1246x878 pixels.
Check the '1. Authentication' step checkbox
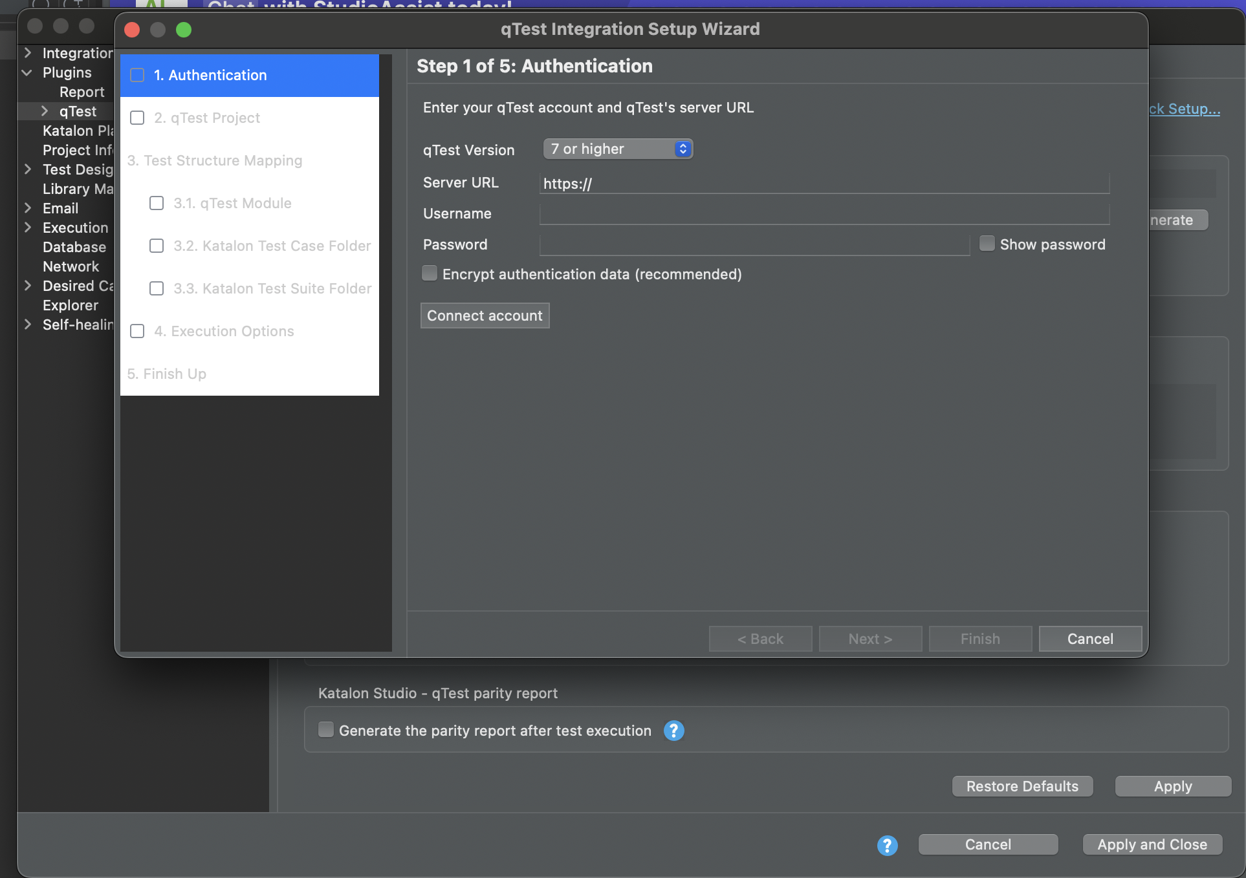(x=137, y=75)
